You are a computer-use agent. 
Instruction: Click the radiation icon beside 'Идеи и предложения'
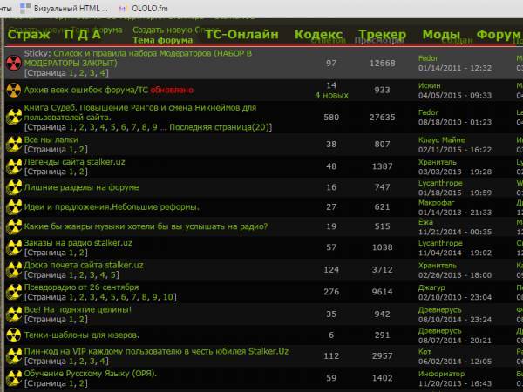click(13, 206)
